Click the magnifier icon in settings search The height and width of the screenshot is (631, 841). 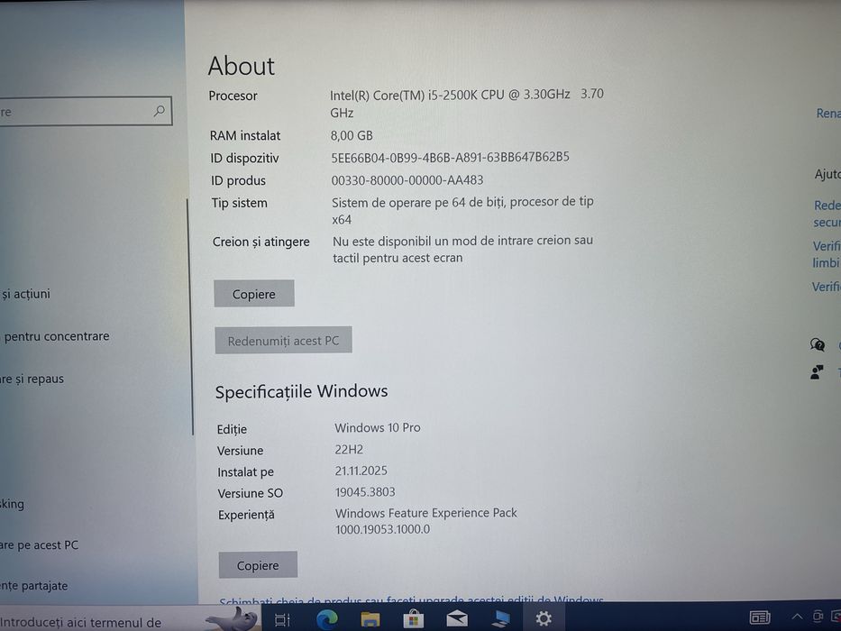pos(160,111)
